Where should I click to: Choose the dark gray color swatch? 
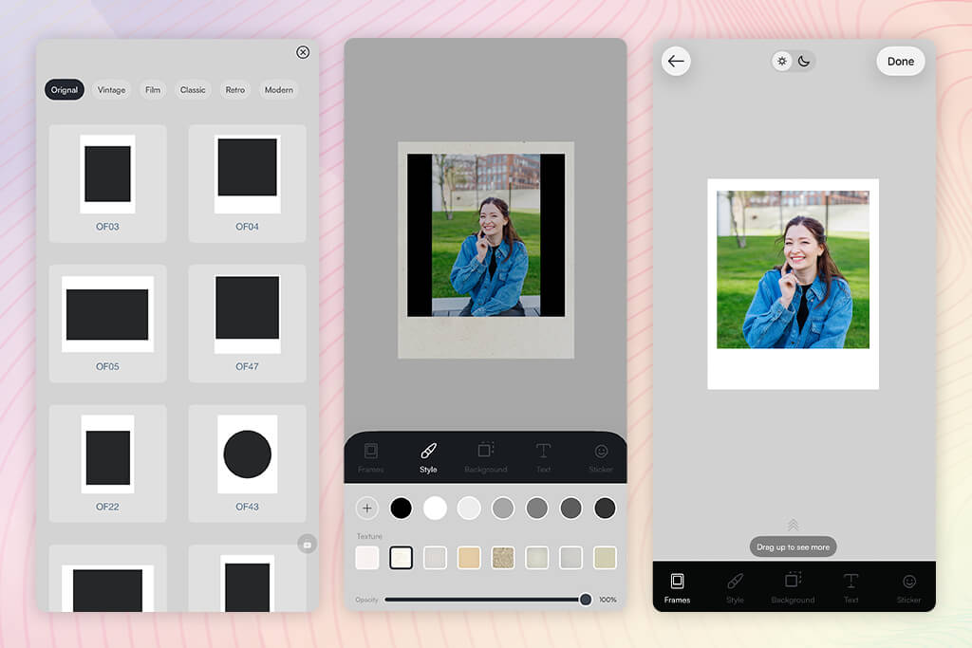570,508
